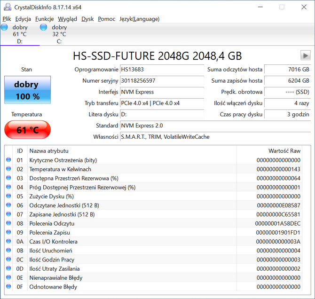Click status orb for attribute 0F Odnotowane Błędy
This screenshot has height=299, width=315.
tap(8, 286)
